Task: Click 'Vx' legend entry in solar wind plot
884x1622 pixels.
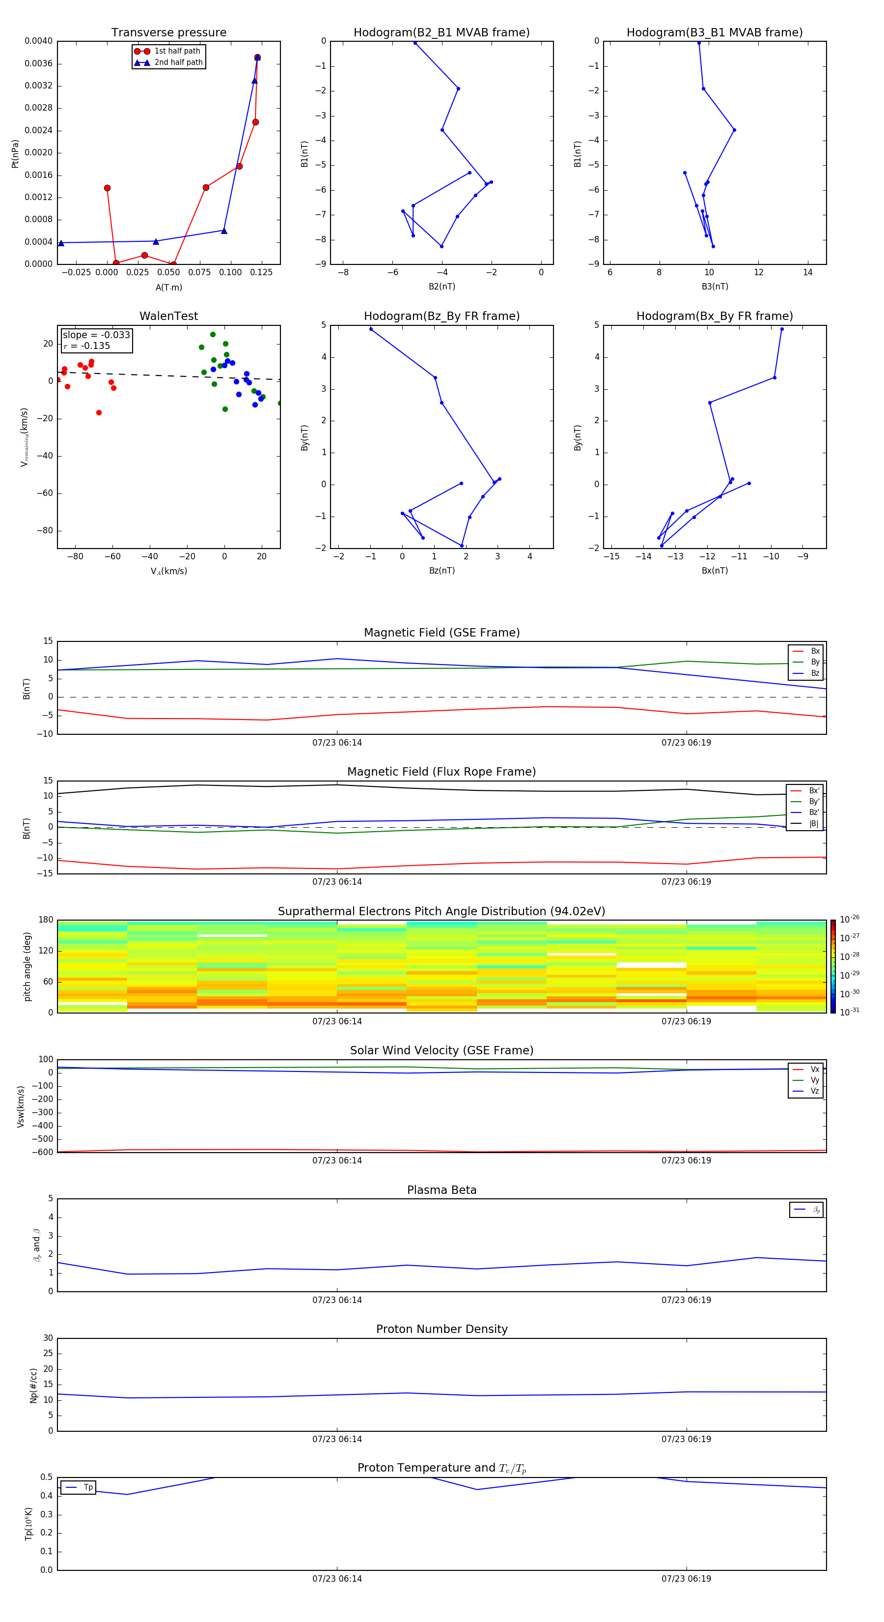Action: [806, 1069]
